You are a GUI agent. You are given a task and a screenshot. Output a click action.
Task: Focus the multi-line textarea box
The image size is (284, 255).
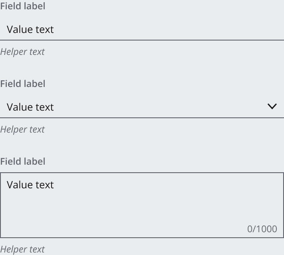point(142,205)
